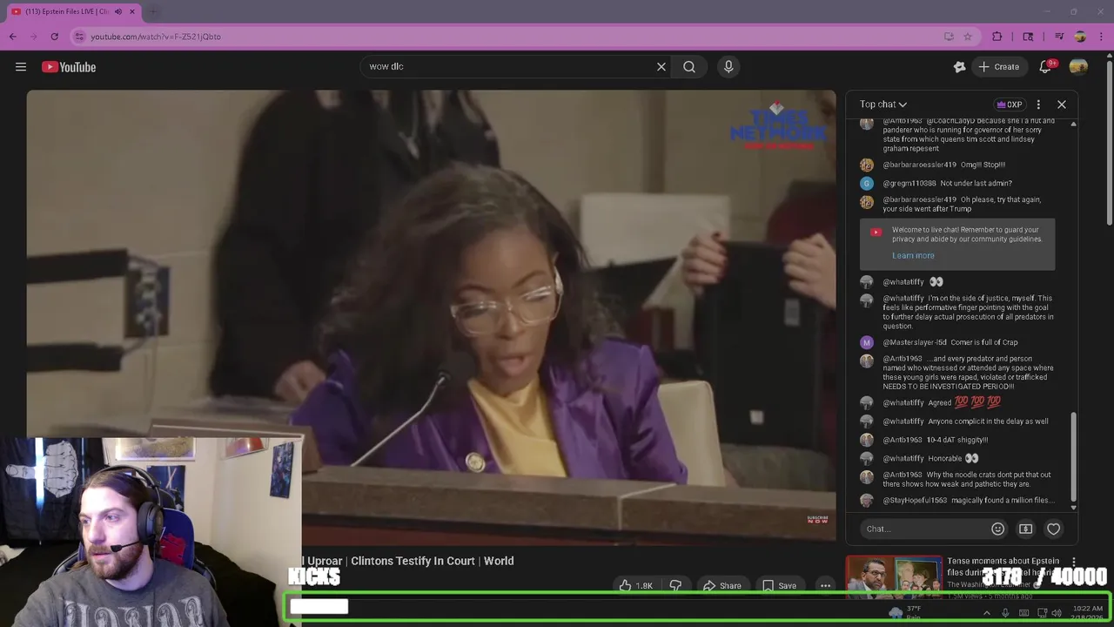Open the taskbar microphone icon
1114x627 pixels.
pos(1005,612)
